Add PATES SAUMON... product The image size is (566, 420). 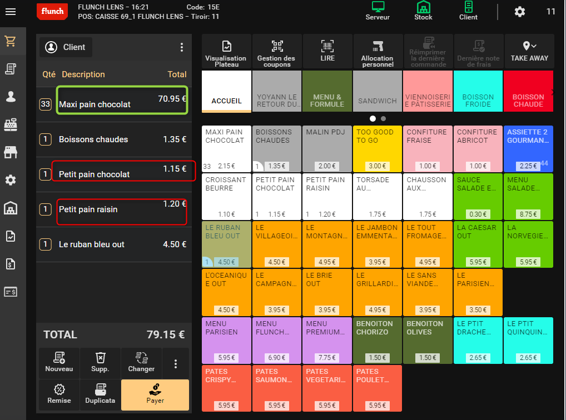277,388
